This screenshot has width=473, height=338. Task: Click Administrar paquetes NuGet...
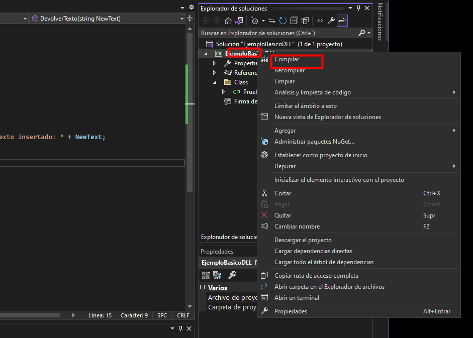[314, 142]
